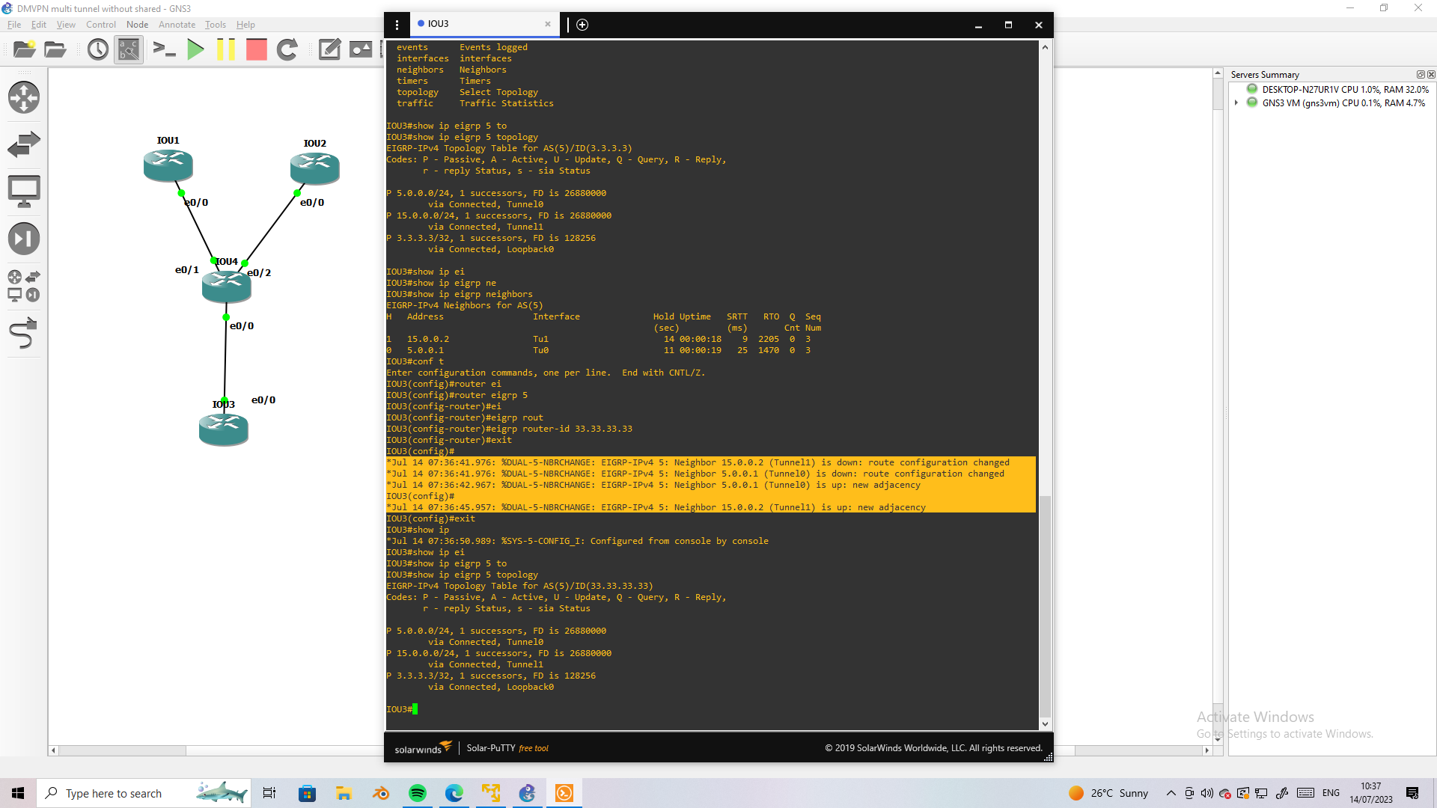Select the router devices icon in sidebar
Viewport: 1437px width, 808px height.
[x=25, y=97]
